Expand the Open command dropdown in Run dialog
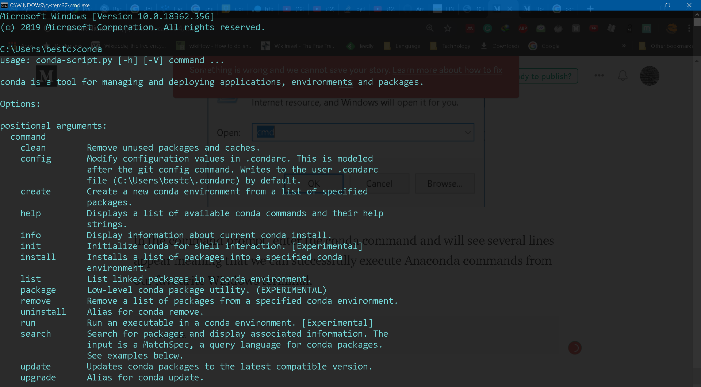 468,132
